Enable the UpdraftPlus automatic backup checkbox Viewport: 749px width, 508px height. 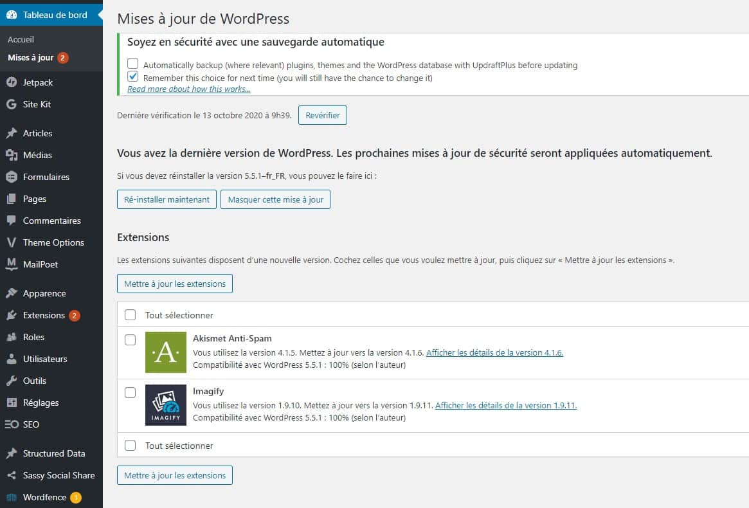coord(132,63)
